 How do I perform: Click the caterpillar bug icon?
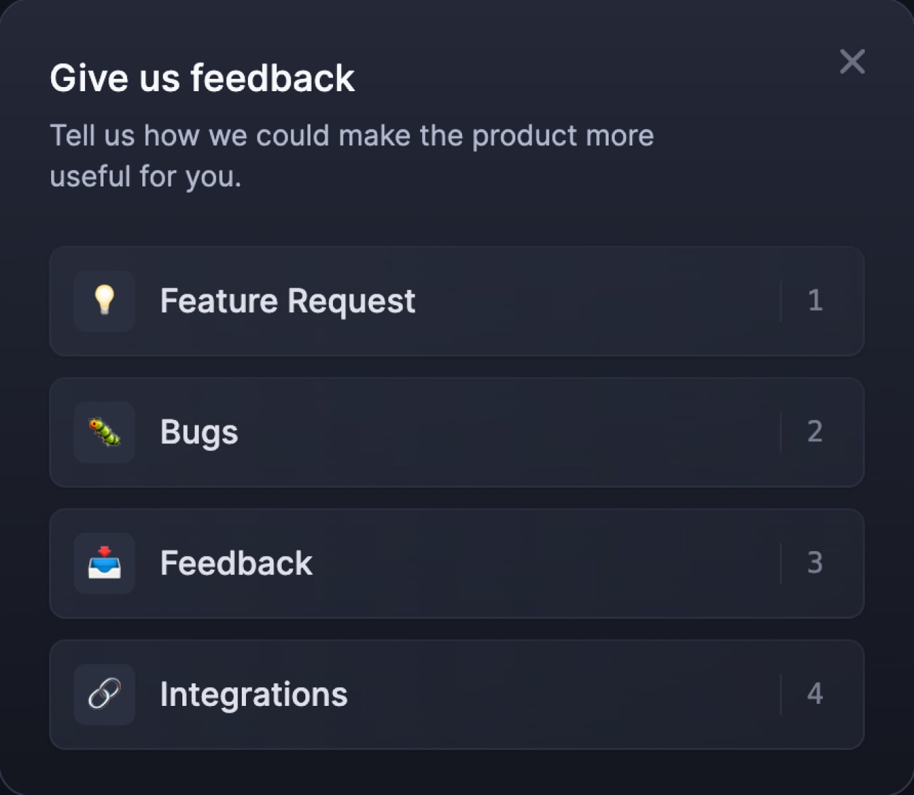pyautogui.click(x=104, y=432)
